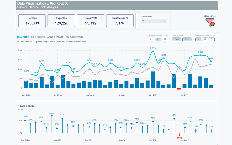Click the 56% gross margin label

click(x=174, y=115)
